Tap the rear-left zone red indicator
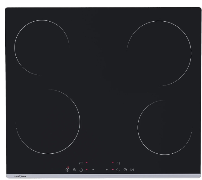Viewport: 202px width, 180px height. click(87, 162)
